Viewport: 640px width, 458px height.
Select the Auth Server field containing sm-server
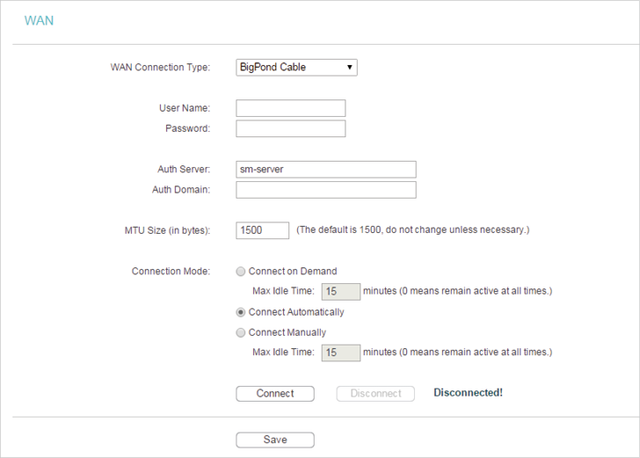tap(326, 170)
